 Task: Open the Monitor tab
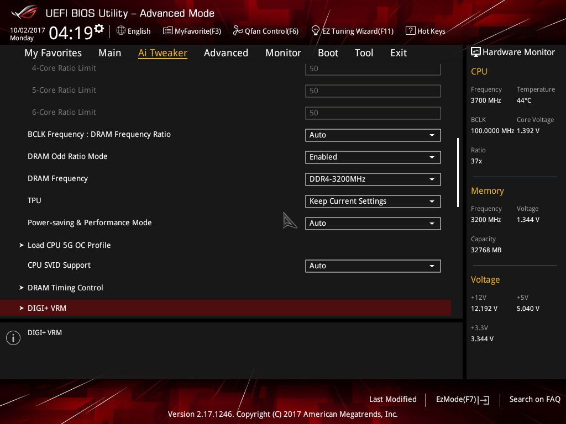[283, 53]
